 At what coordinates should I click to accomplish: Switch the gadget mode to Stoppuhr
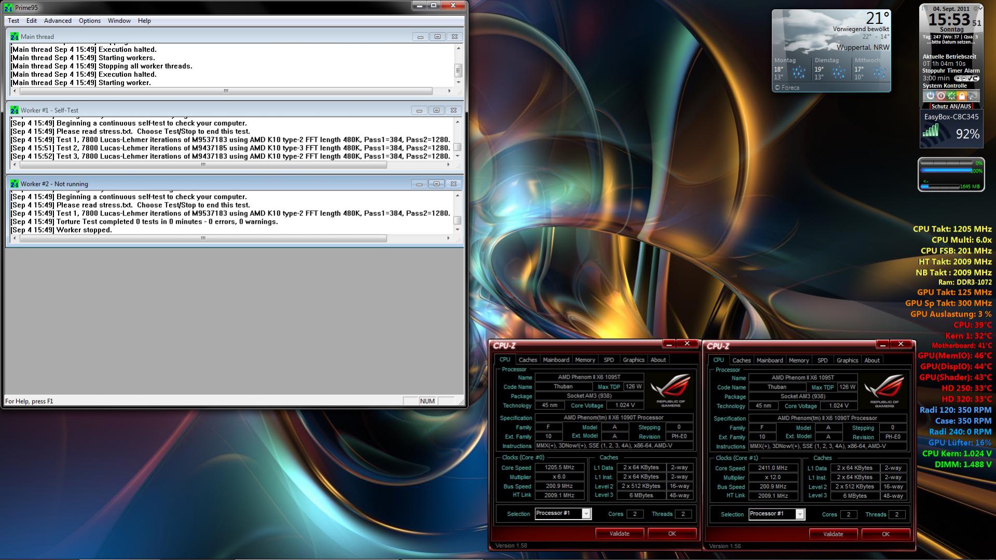pyautogui.click(x=934, y=71)
